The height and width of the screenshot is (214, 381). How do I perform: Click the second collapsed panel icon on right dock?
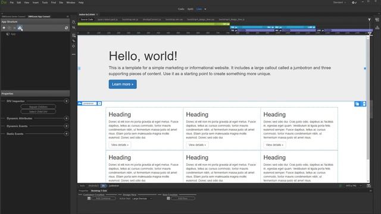coord(377,28)
